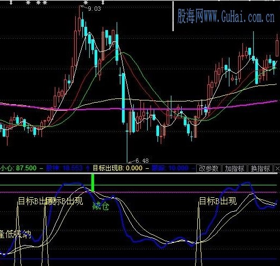
Task: Click the leftmost down-arrow info marker
Action: (11, 2)
